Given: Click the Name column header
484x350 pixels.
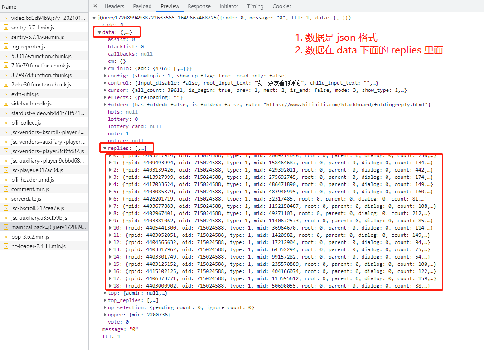Looking at the screenshot, I should pos(9,7).
